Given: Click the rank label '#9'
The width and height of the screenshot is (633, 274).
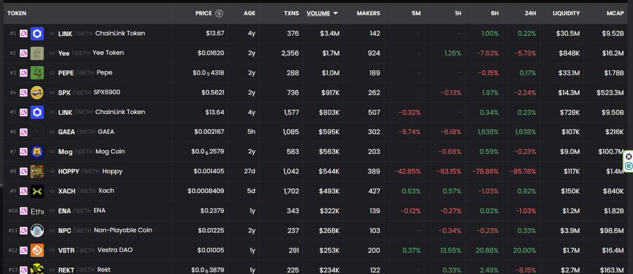Looking at the screenshot, I should tap(13, 191).
